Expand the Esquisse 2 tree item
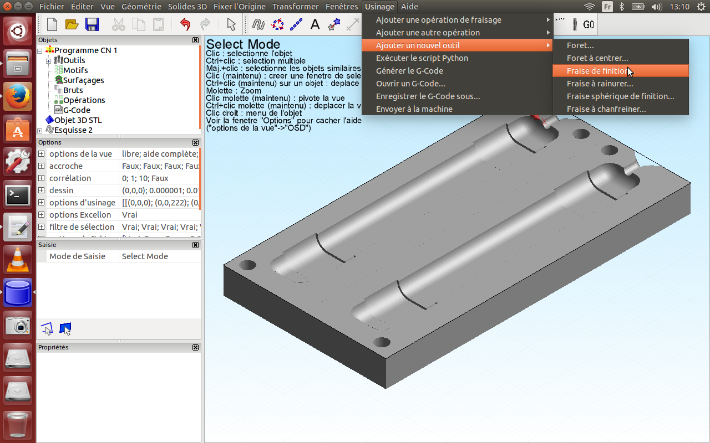 pyautogui.click(x=40, y=130)
